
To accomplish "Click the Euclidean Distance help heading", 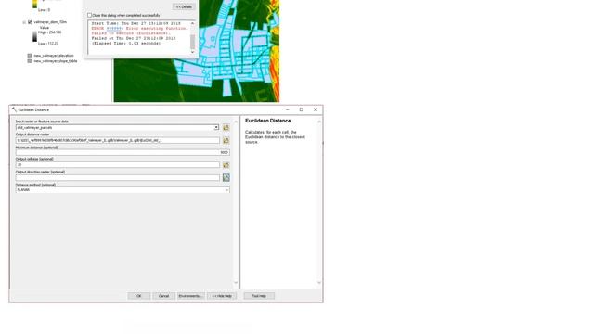I will coord(268,121).
